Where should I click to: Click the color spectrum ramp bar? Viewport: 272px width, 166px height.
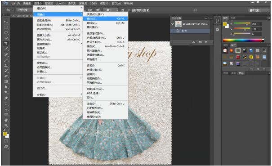coord(243,40)
